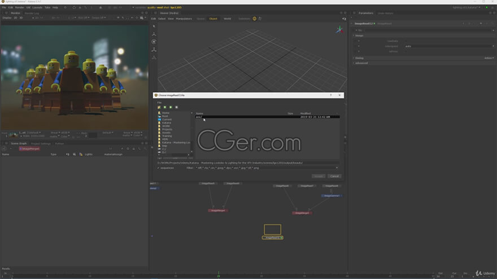Click the camera icon at Viewer top-right

tap(344, 19)
